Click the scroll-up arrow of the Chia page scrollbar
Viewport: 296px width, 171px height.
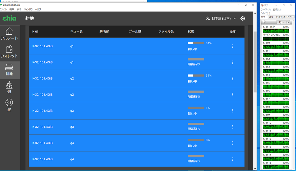click(255, 13)
